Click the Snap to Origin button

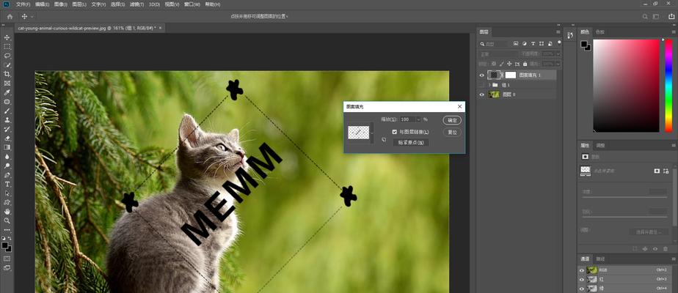411,142
